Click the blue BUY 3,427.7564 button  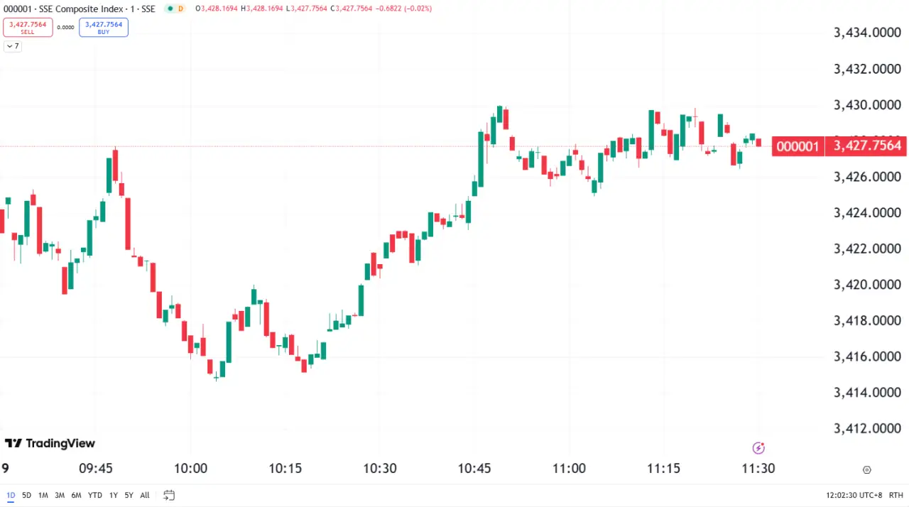(104, 28)
